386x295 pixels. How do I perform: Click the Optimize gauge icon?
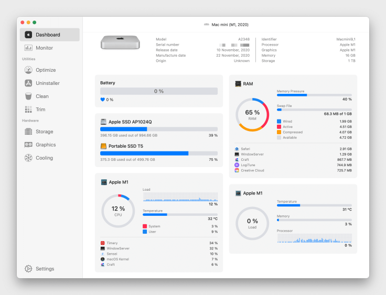[28, 70]
